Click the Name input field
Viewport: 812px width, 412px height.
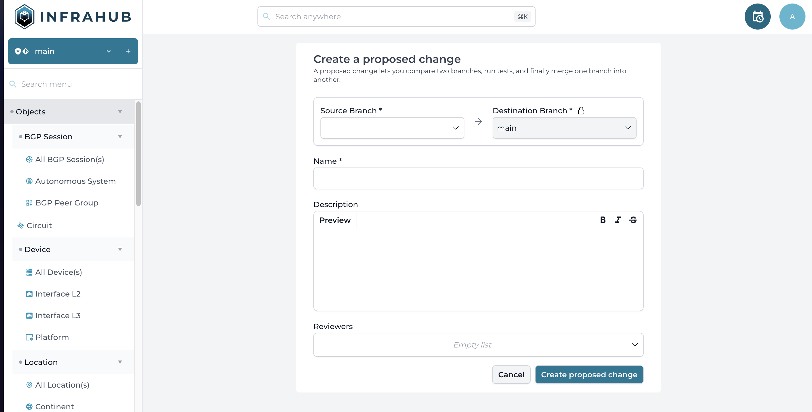click(x=478, y=178)
